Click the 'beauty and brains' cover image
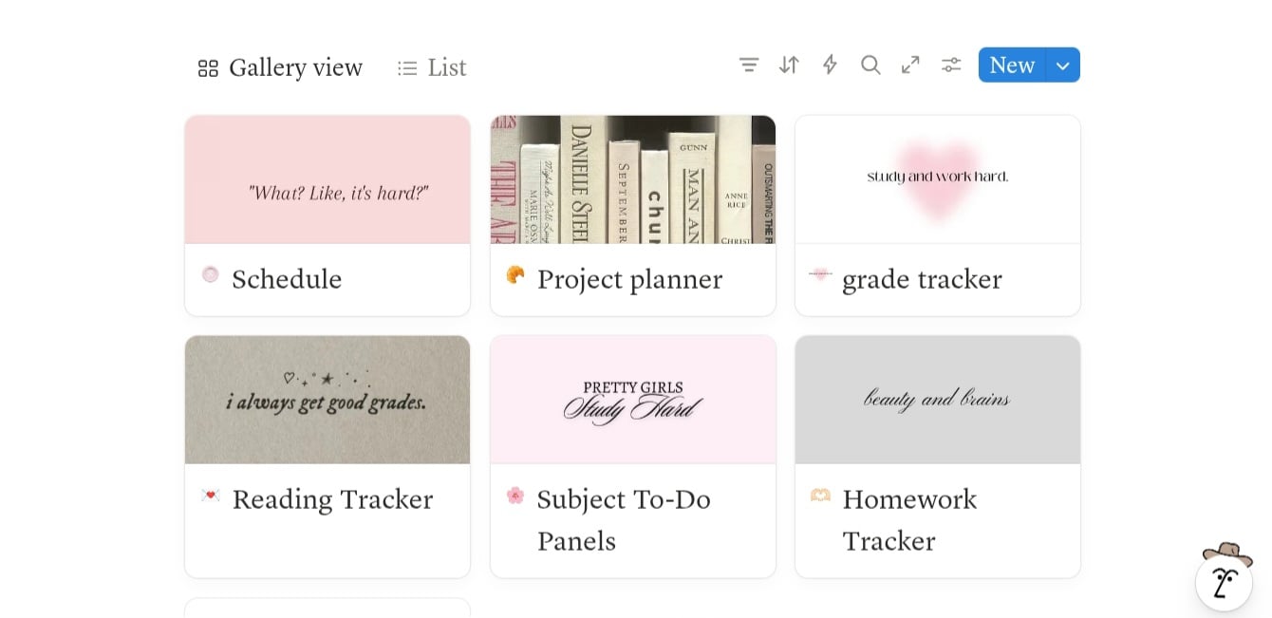This screenshot has width=1272, height=618. click(937, 399)
